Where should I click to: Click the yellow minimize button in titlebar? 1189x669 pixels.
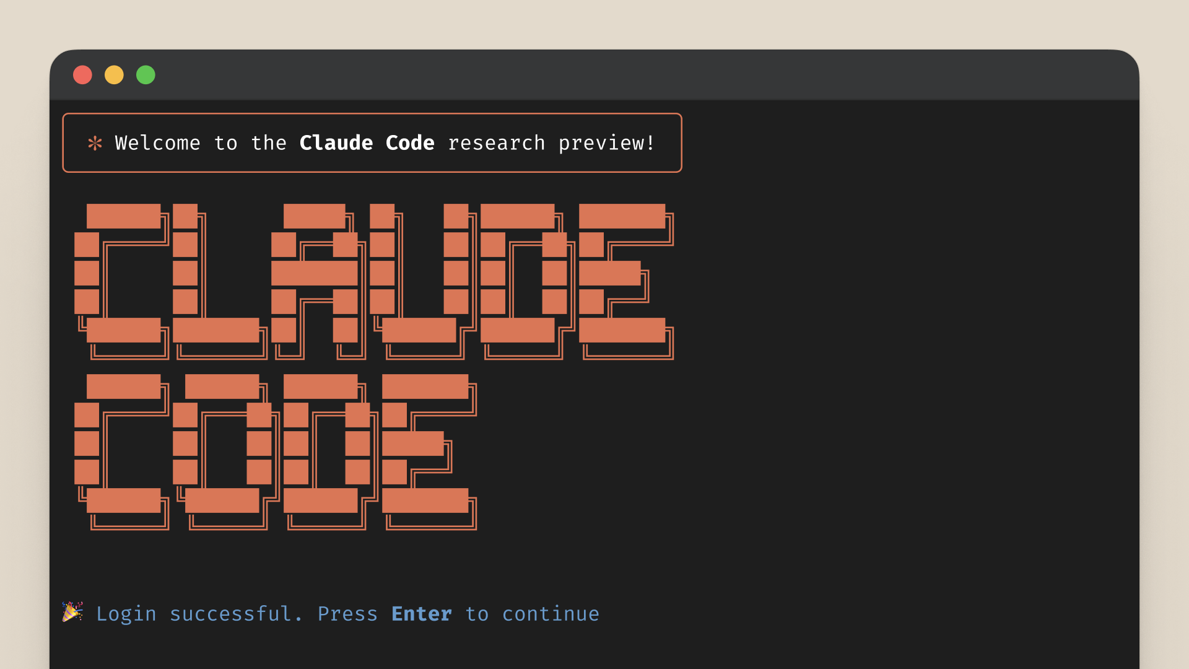point(113,75)
